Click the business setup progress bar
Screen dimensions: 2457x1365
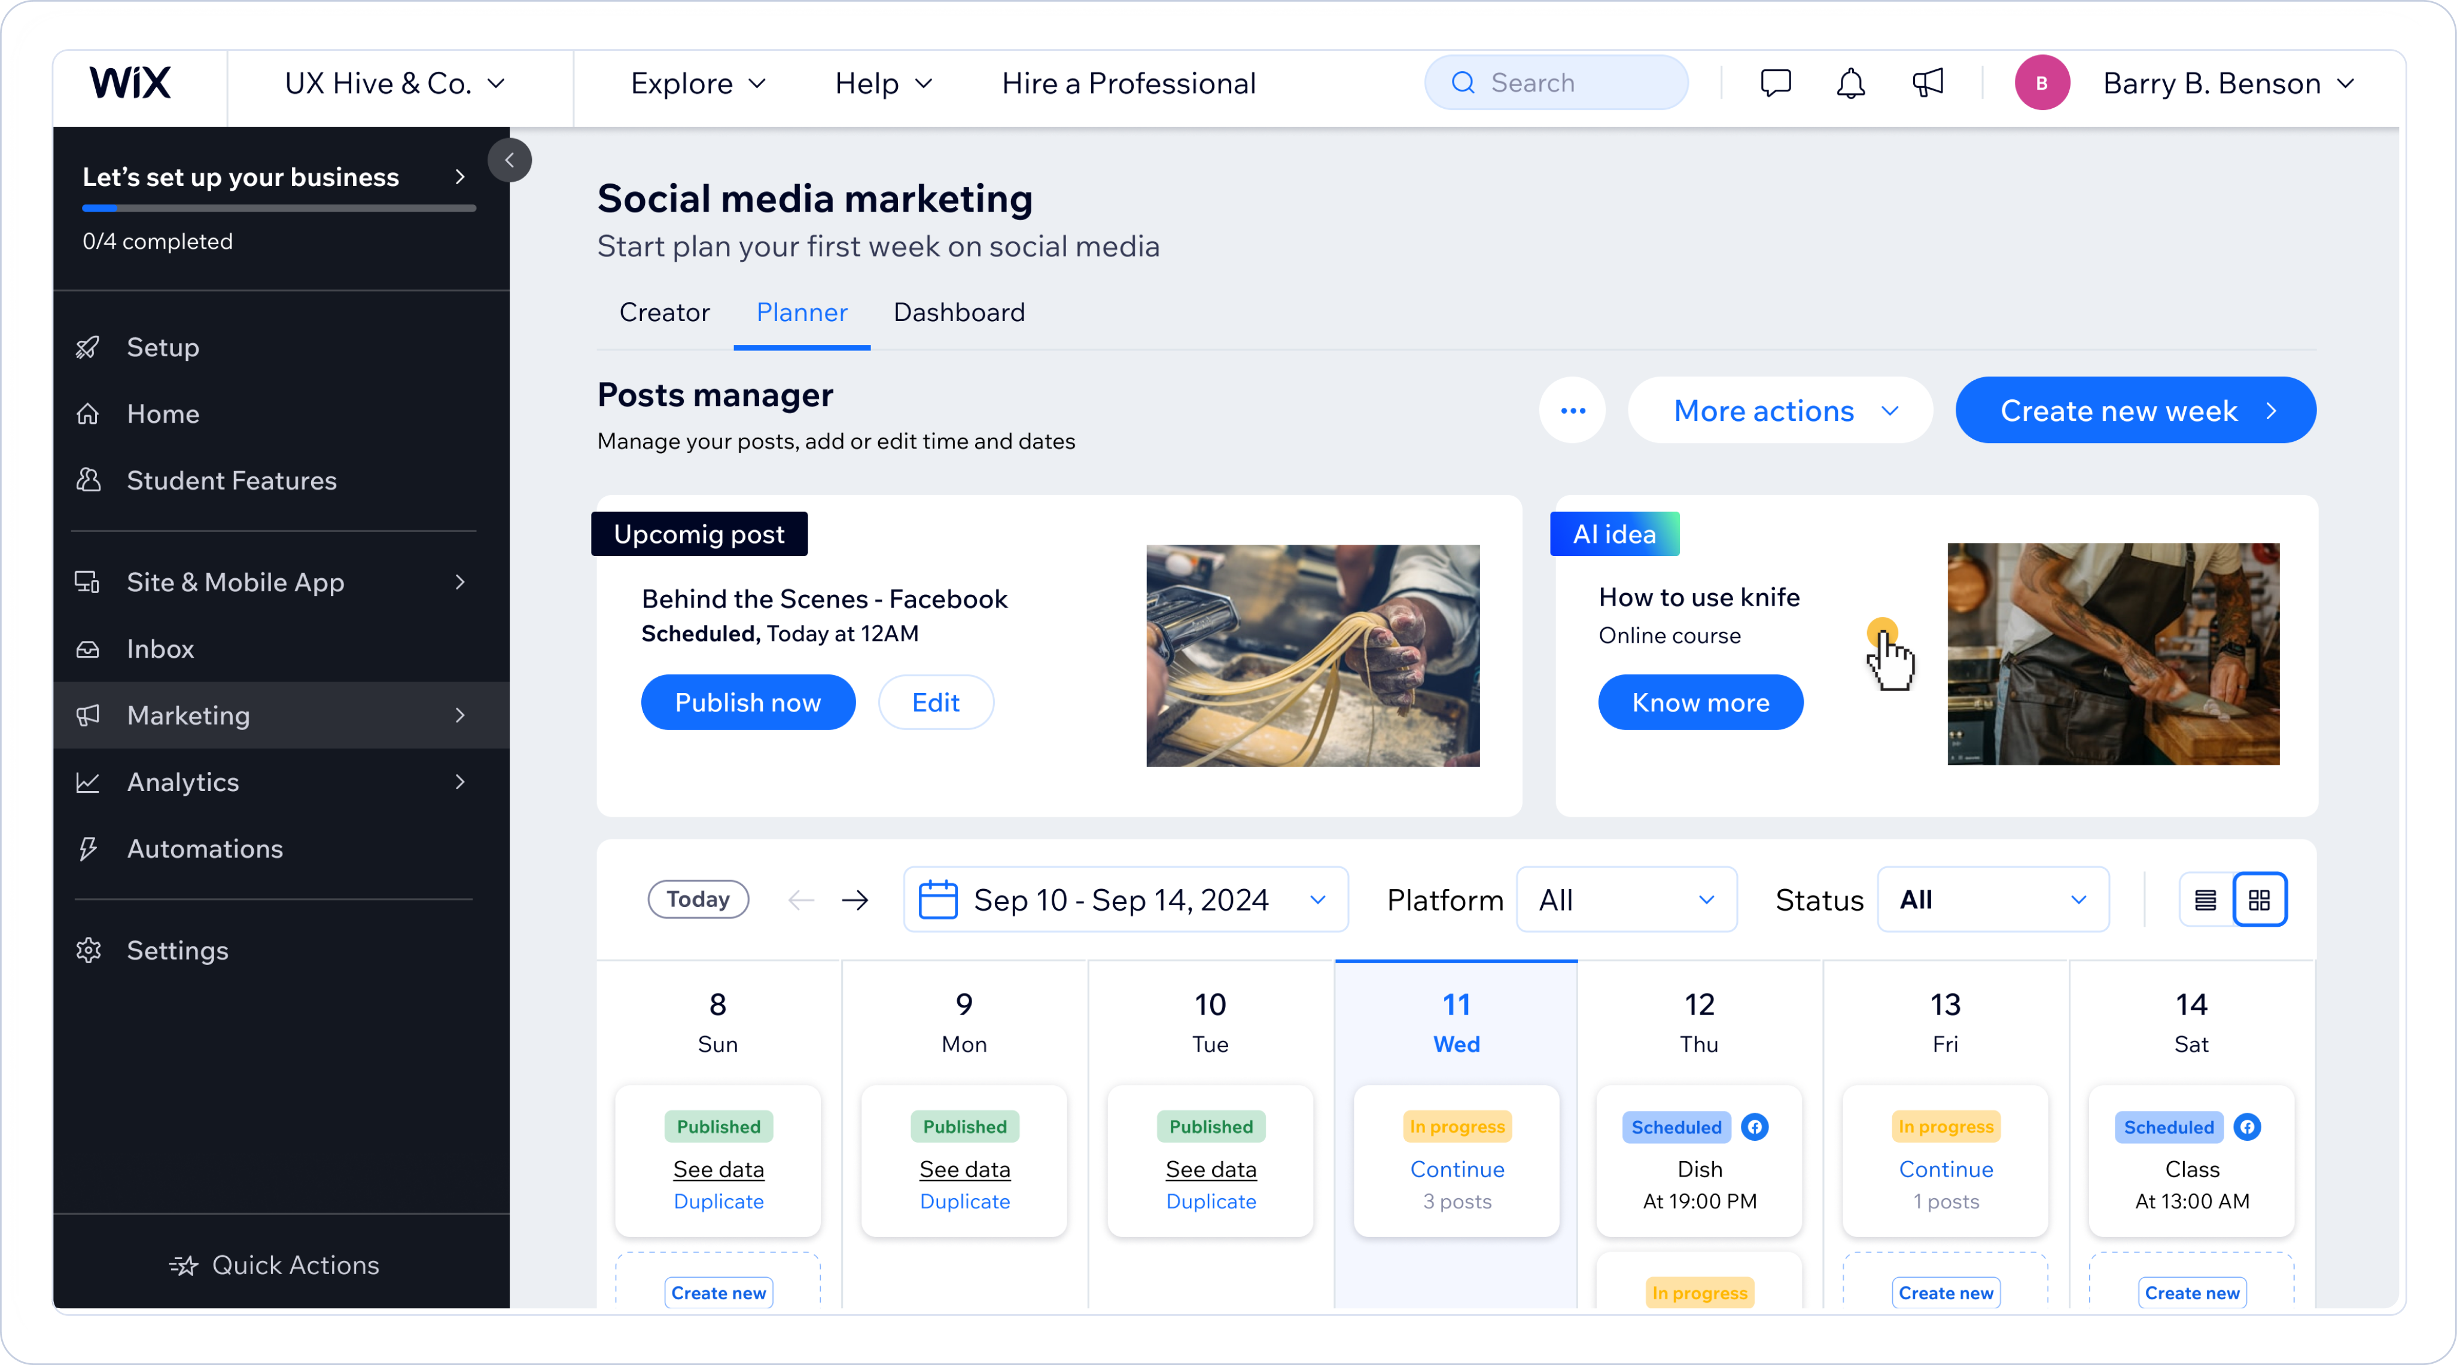pyautogui.click(x=279, y=207)
